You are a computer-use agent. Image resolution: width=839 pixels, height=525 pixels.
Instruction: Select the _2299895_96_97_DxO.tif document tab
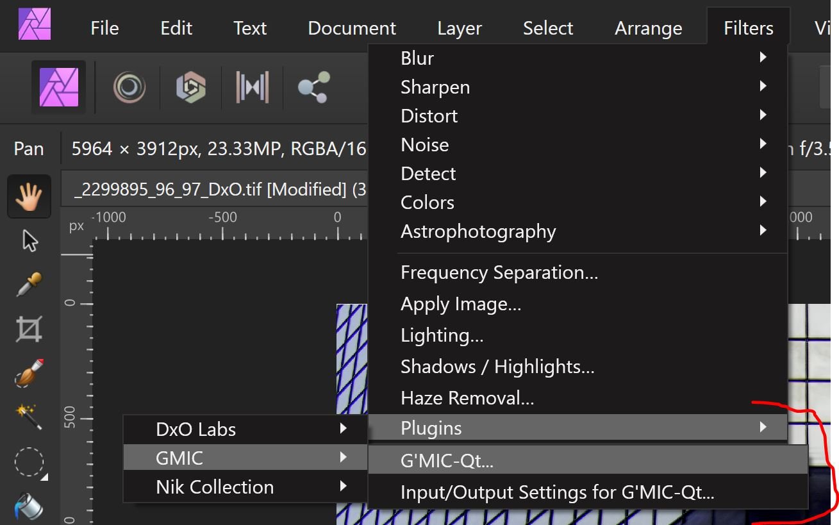[215, 189]
